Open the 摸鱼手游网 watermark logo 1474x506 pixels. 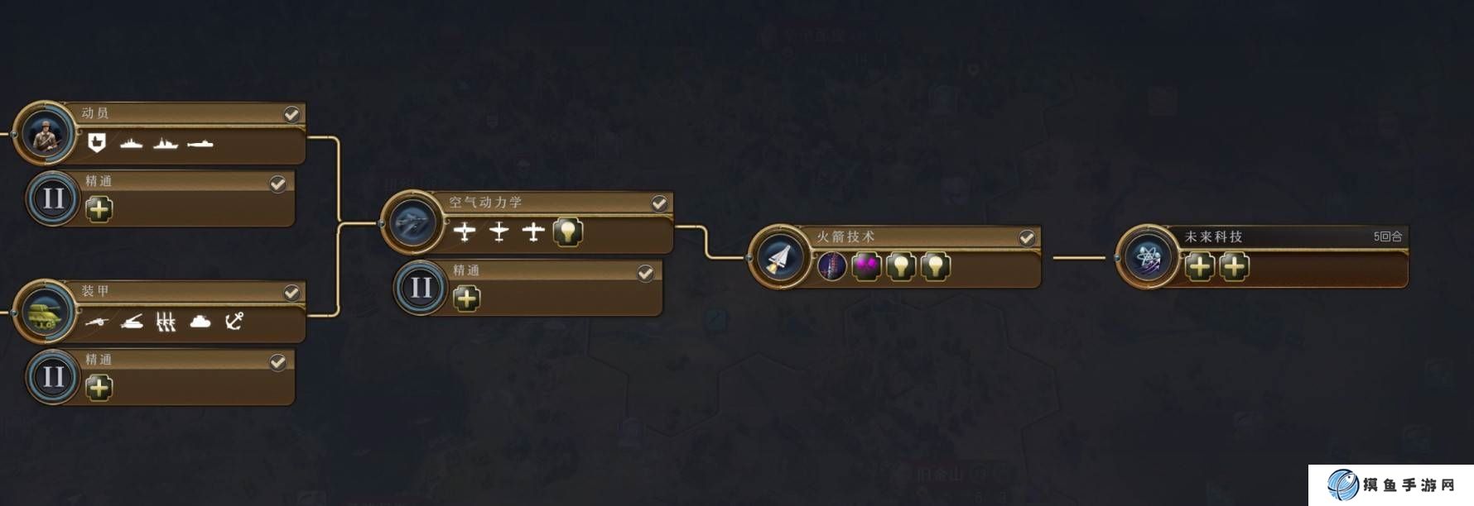[x=1391, y=485]
